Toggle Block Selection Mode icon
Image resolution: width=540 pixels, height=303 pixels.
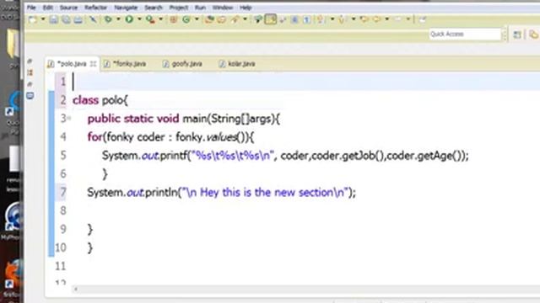coord(294,19)
